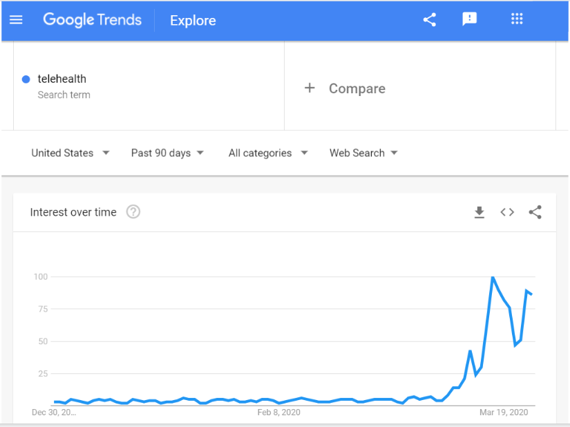
Task: Open help for Interest over time
Action: 133,211
